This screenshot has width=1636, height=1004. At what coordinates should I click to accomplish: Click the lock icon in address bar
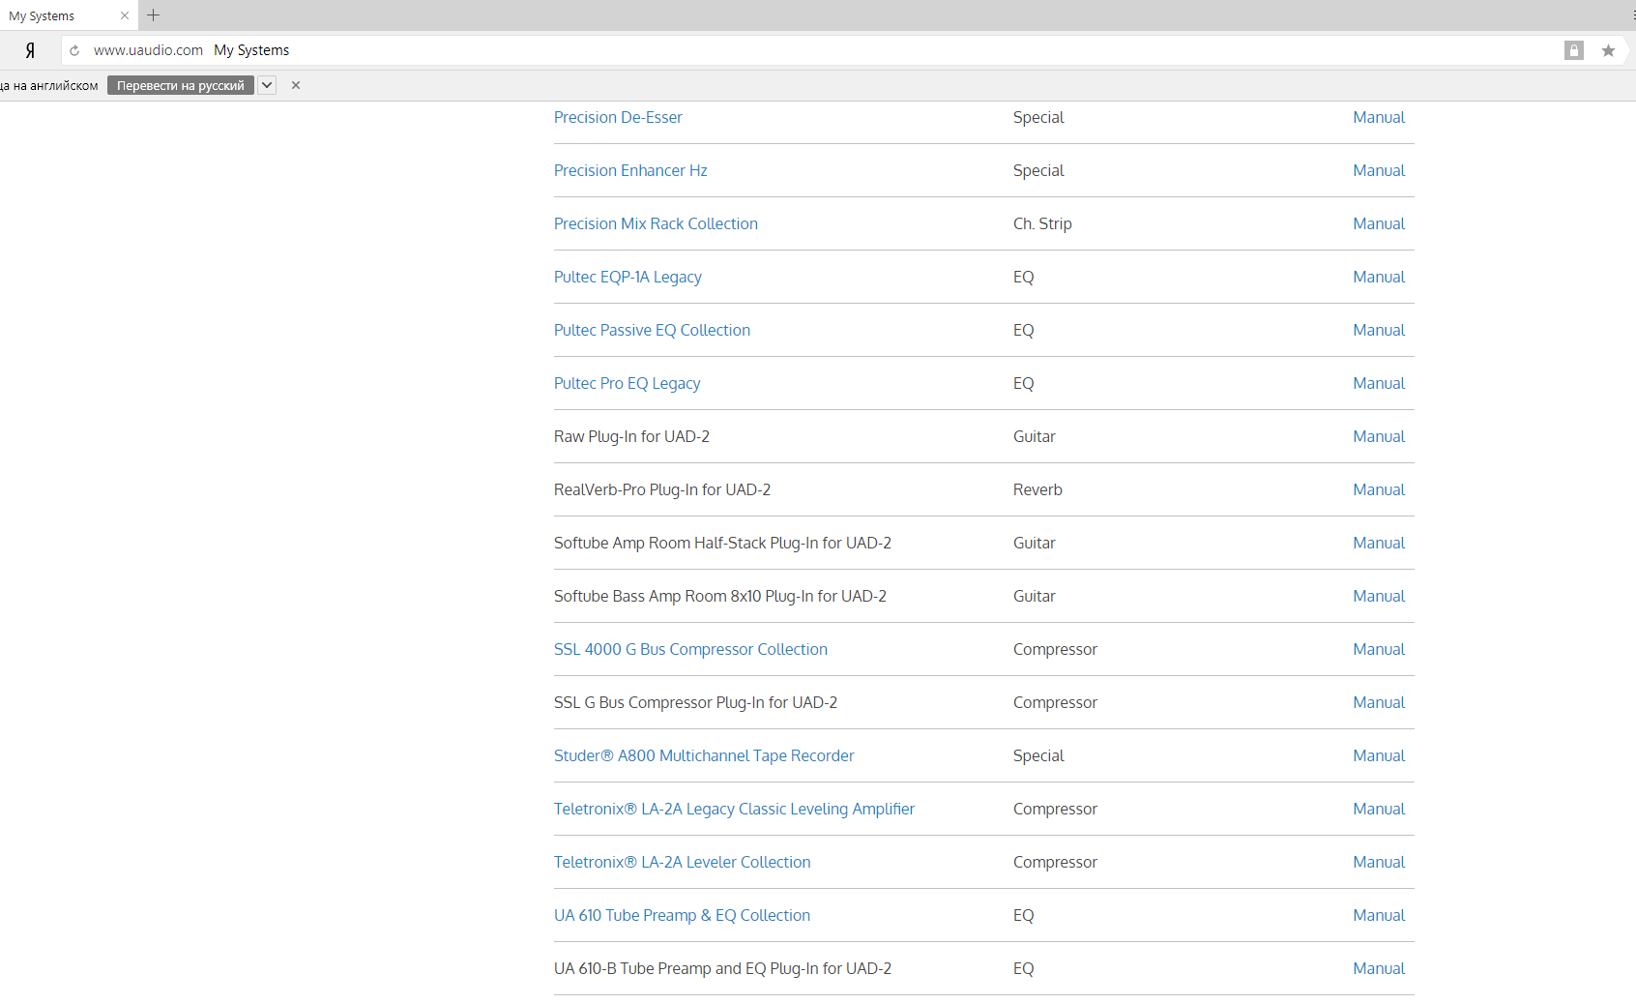1573,50
